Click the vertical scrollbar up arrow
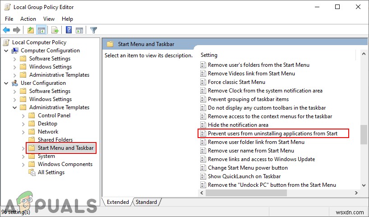 point(364,54)
